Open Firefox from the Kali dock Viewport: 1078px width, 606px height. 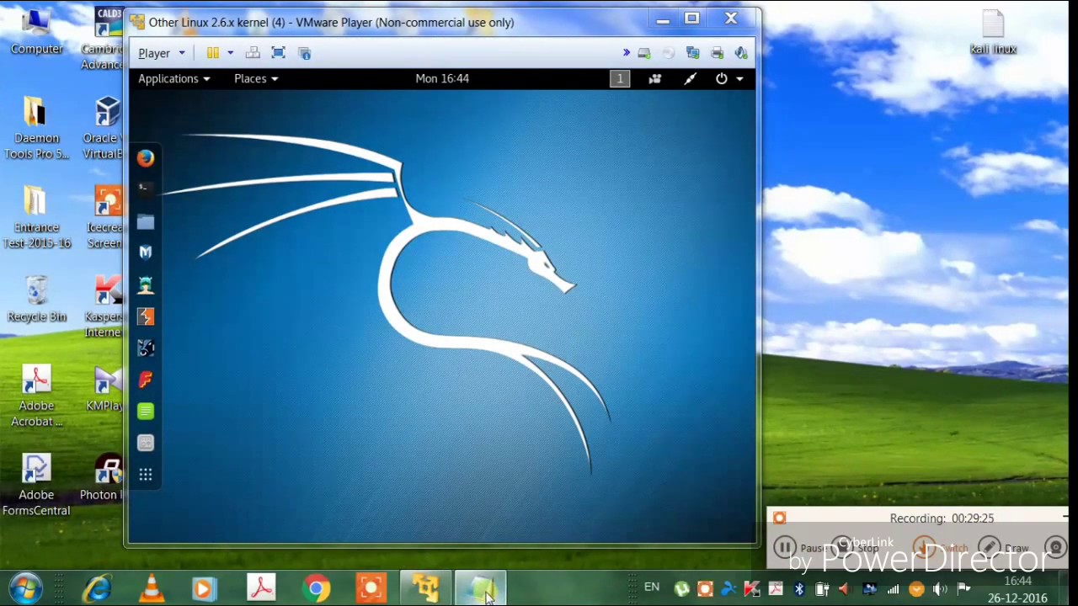click(146, 157)
